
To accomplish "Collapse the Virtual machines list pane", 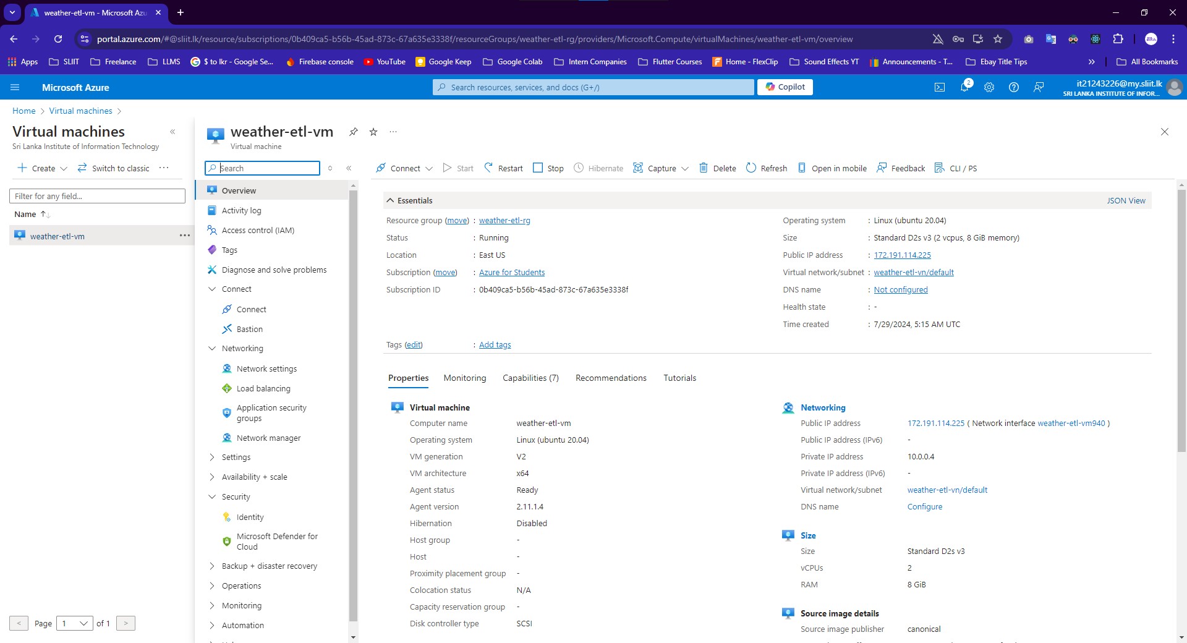I will coord(172,132).
